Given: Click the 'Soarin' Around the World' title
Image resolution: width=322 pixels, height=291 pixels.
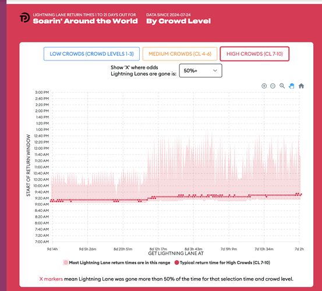Looking at the screenshot, I should [x=85, y=21].
